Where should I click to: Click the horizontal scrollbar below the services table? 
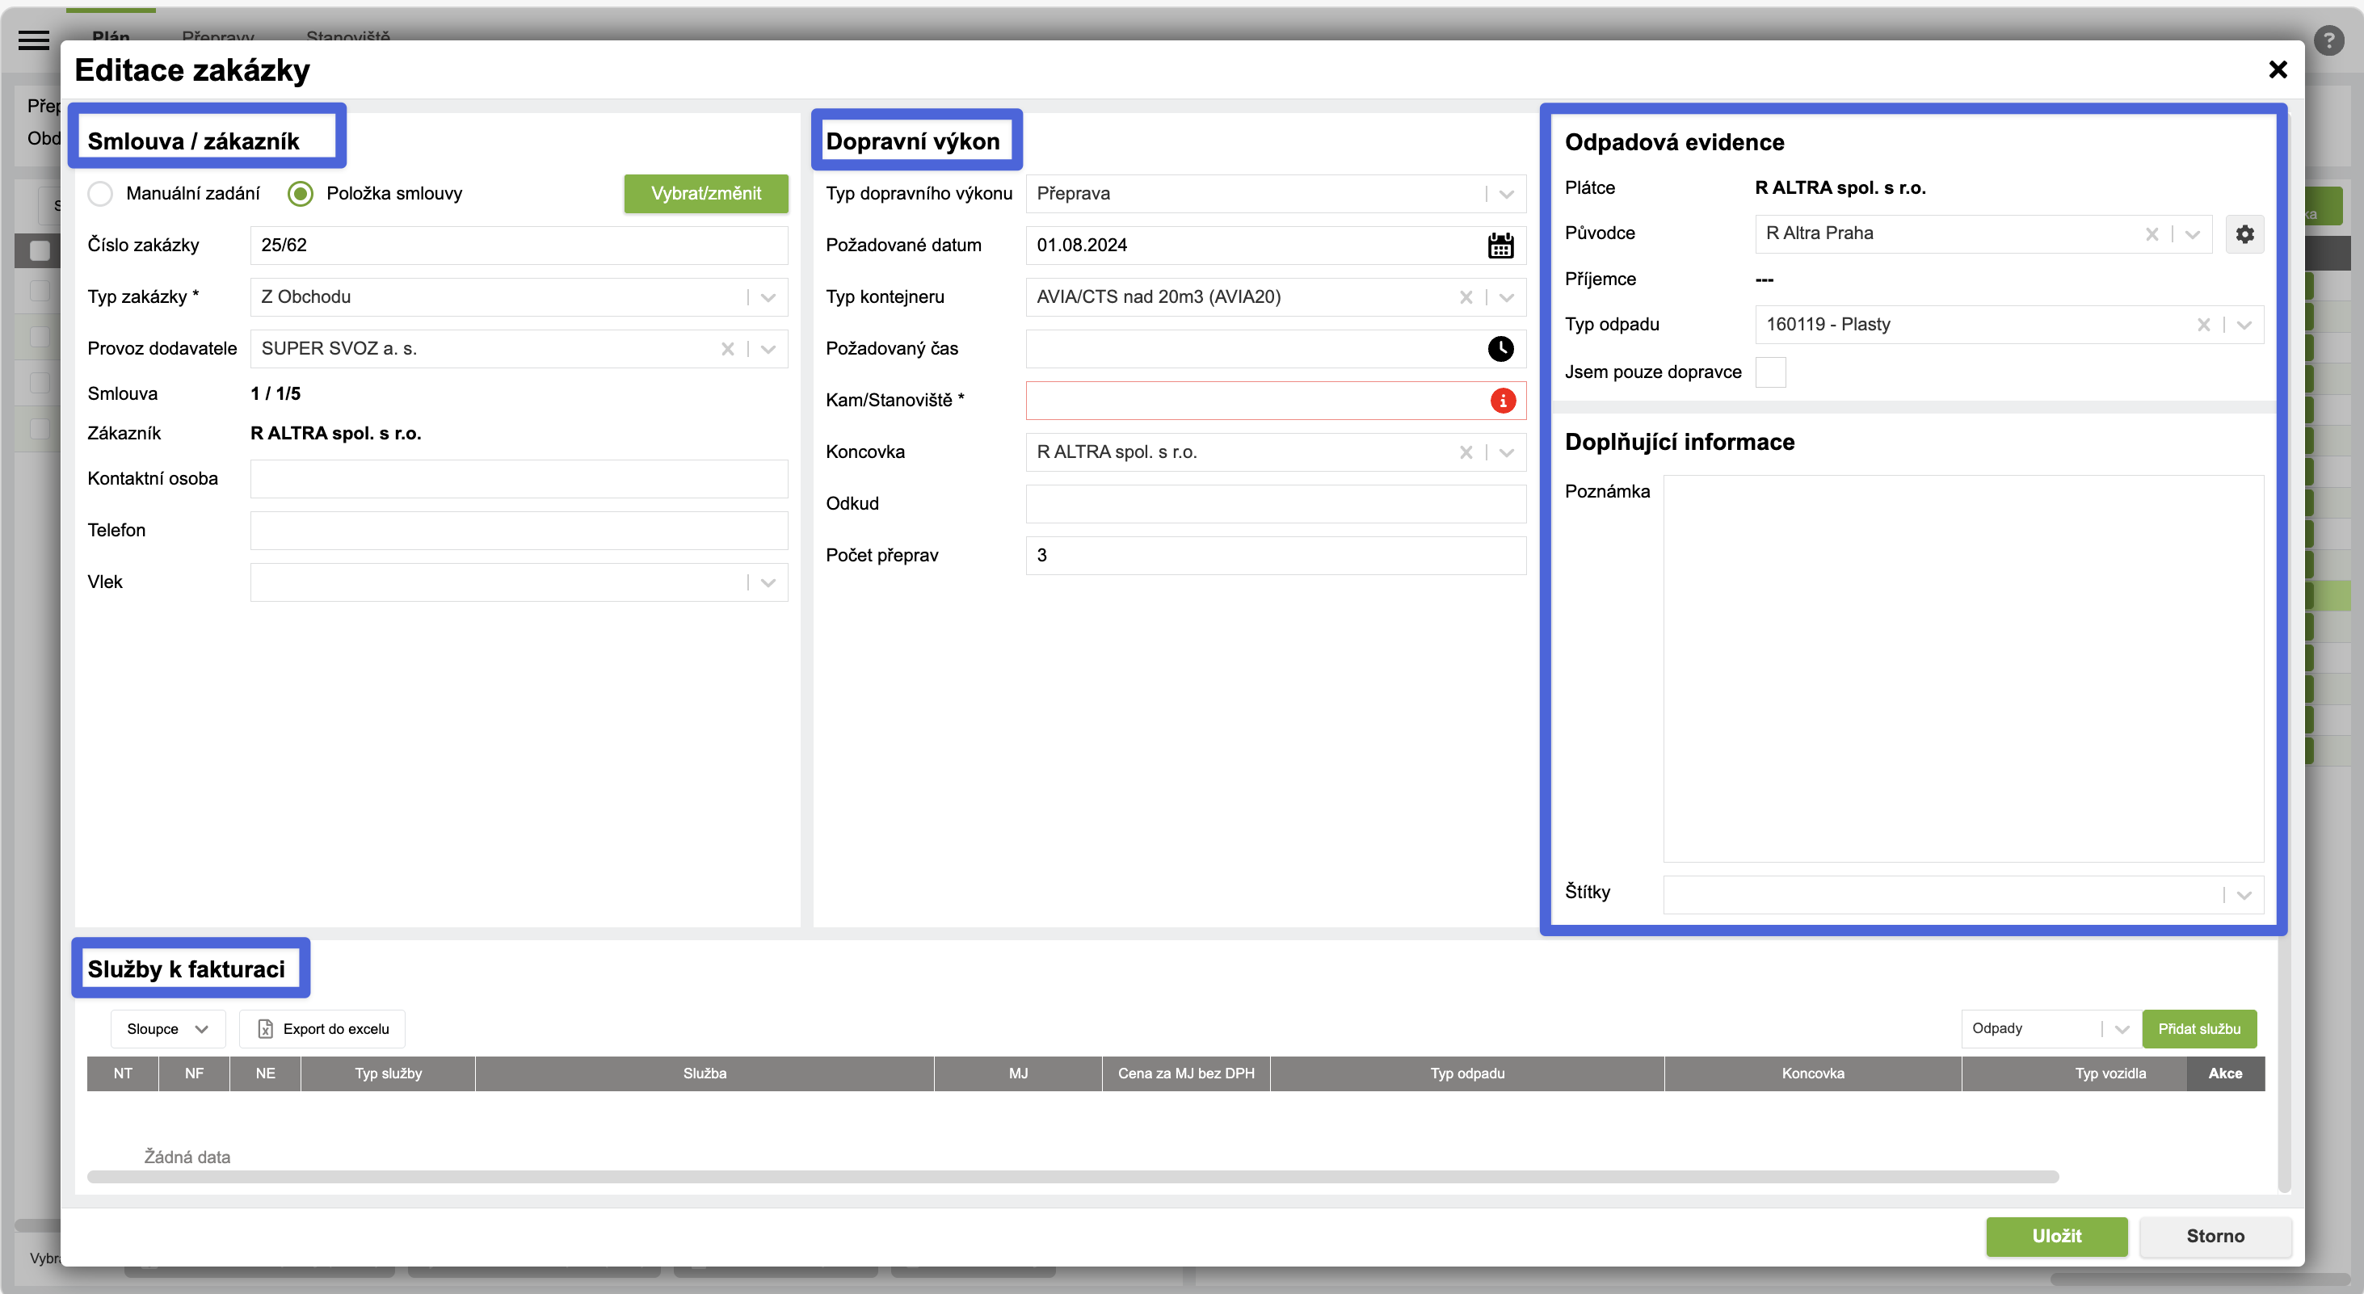pos(1073,1177)
